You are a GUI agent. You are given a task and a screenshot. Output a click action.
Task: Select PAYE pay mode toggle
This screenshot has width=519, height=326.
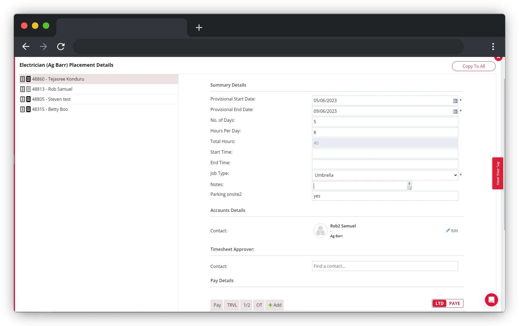click(454, 303)
